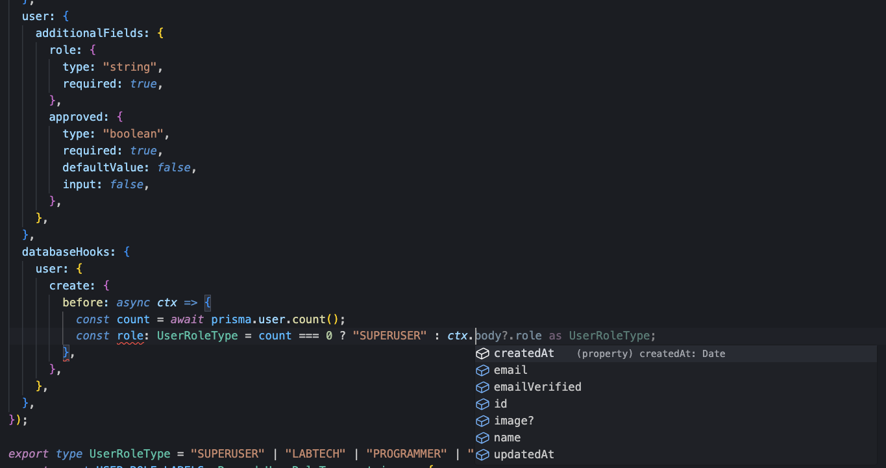Click the "PROGRAMMER" string literal
This screenshot has width=886, height=468.
point(407,453)
